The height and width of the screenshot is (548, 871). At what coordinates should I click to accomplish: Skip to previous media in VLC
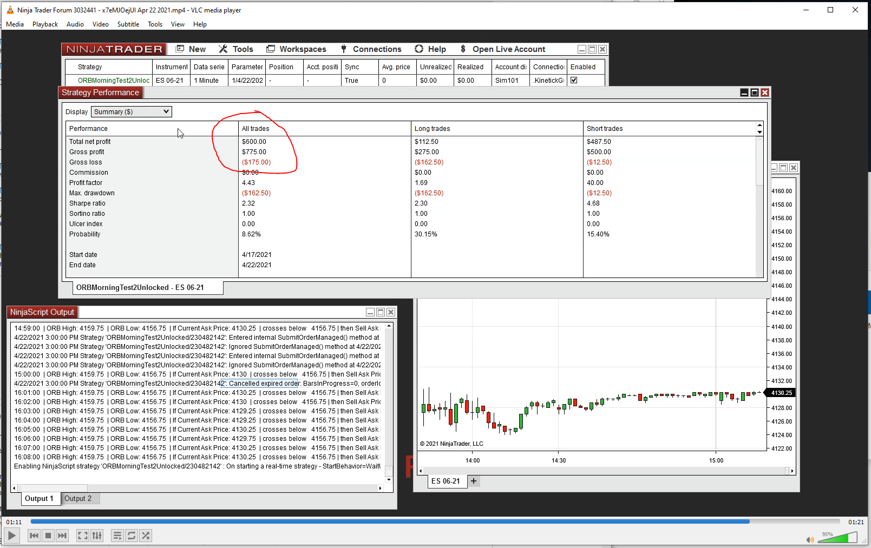(x=34, y=536)
